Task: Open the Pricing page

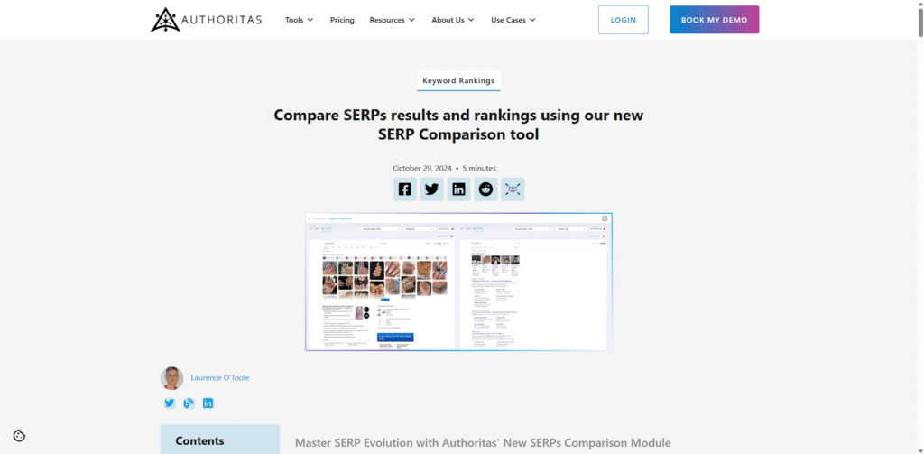Action: [x=342, y=20]
